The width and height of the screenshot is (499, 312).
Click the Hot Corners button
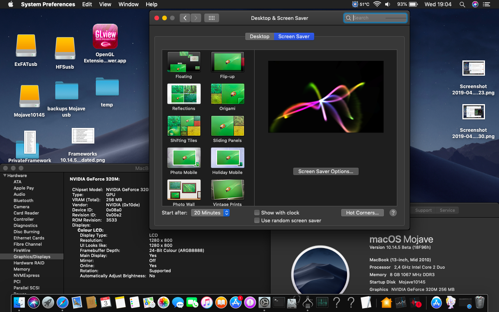(x=363, y=213)
